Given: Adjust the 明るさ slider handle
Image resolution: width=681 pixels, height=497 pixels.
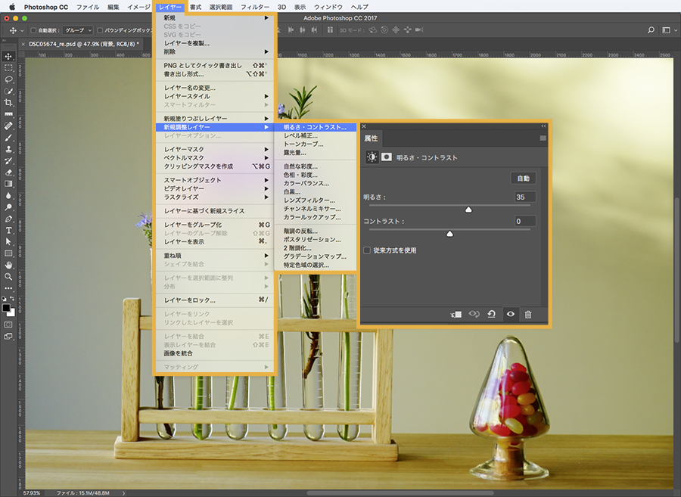Looking at the screenshot, I should [x=468, y=210].
